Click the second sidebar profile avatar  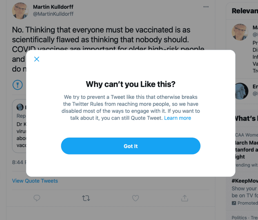242,91
